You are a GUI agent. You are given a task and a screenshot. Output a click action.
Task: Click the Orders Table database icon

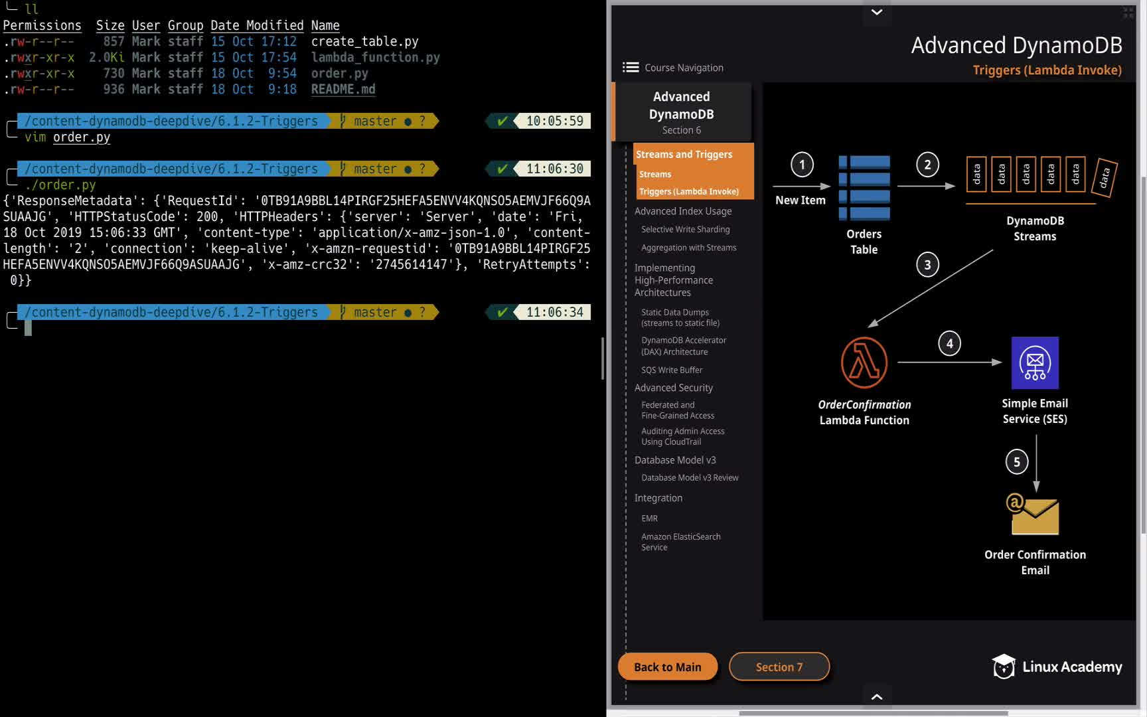click(864, 188)
